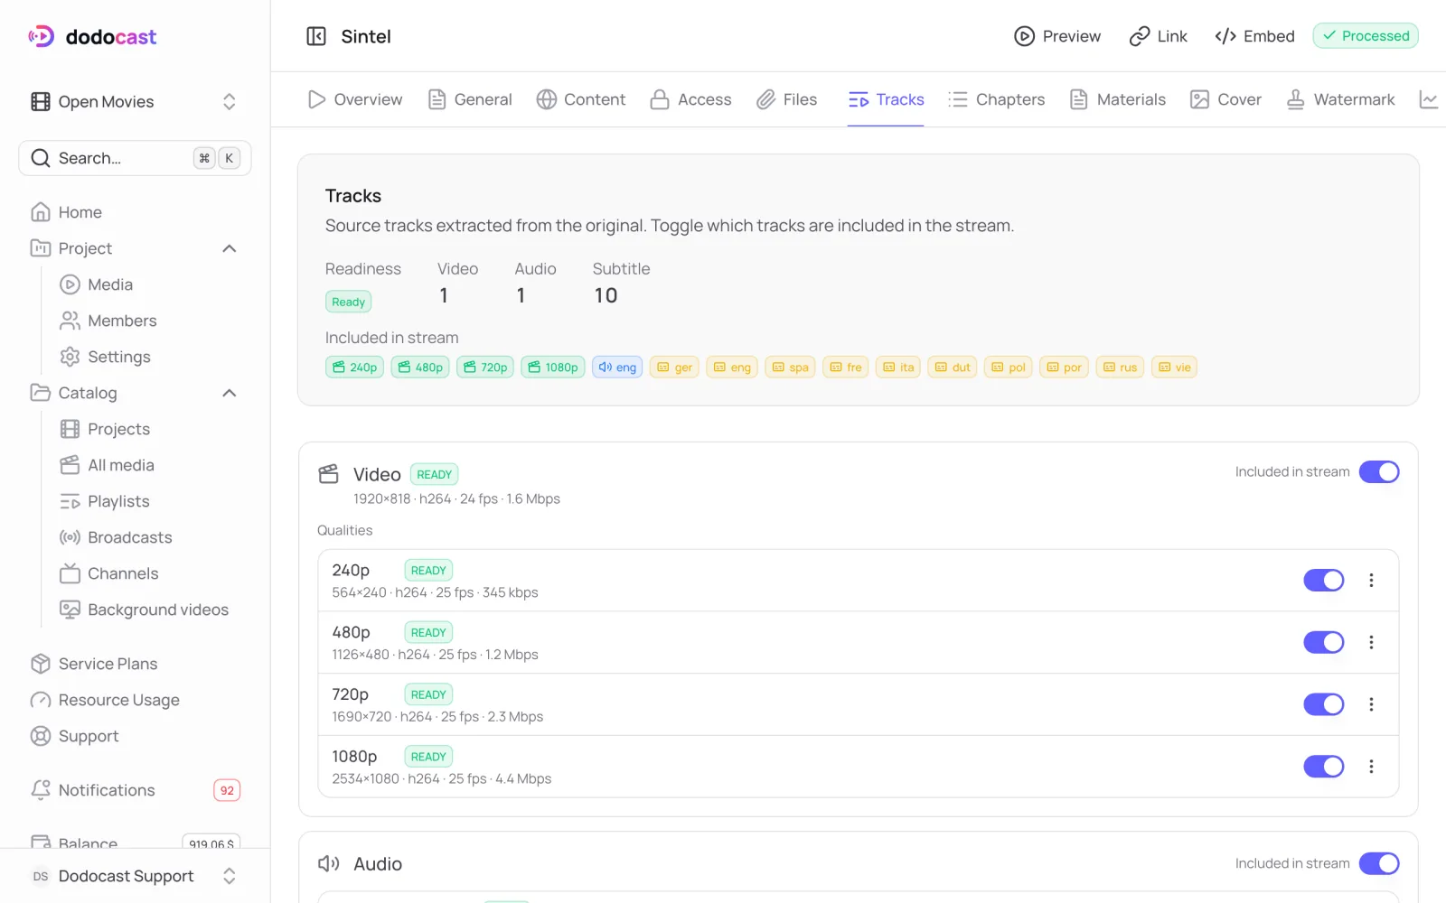The width and height of the screenshot is (1446, 903).
Task: Disable the 240p quality toggle
Action: 1324,581
